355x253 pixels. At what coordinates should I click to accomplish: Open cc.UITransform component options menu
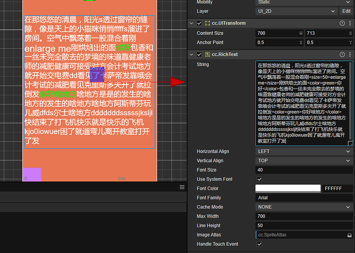[x=350, y=23]
